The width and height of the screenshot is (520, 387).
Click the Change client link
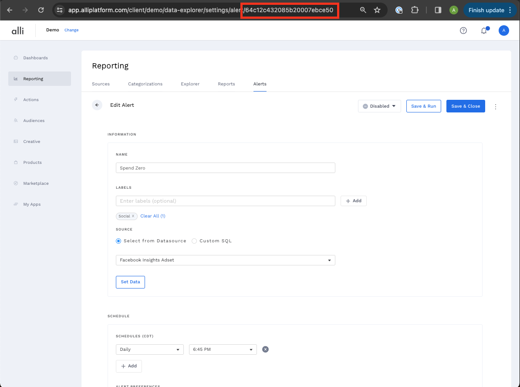(71, 30)
